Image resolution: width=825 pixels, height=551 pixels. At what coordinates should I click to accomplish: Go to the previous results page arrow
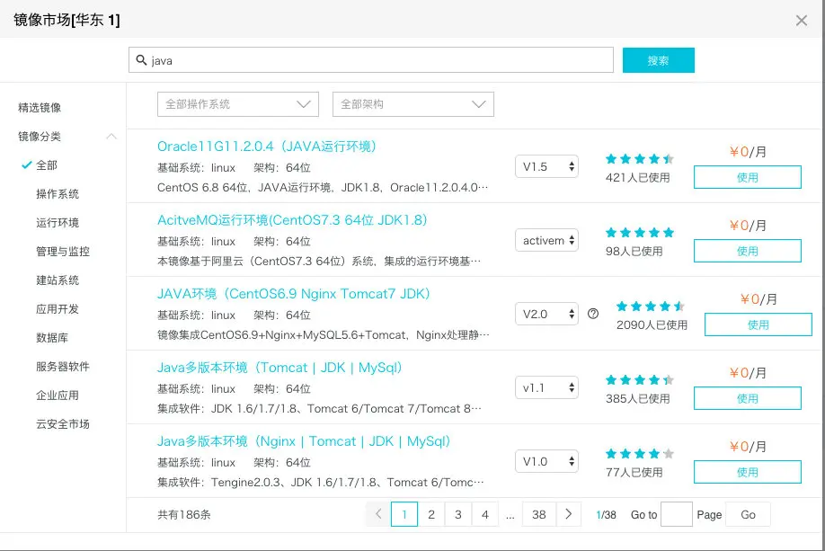point(378,514)
